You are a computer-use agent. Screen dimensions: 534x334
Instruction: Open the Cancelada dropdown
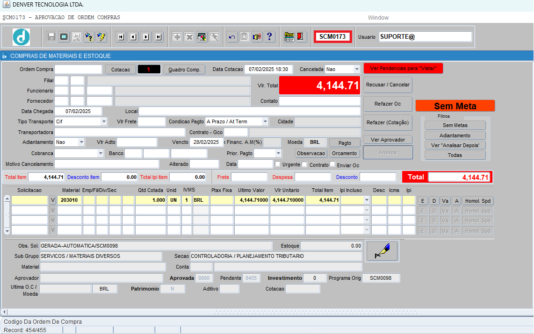(357, 69)
